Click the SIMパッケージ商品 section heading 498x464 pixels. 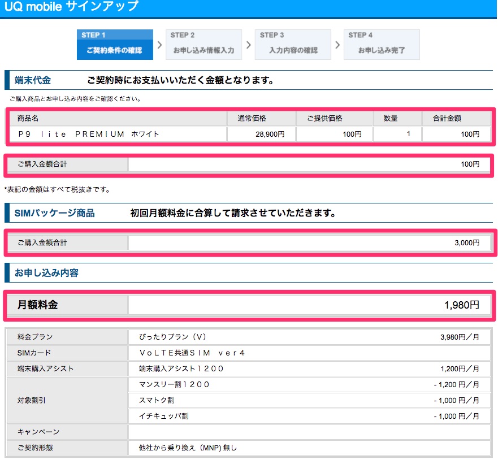pyautogui.click(x=55, y=213)
